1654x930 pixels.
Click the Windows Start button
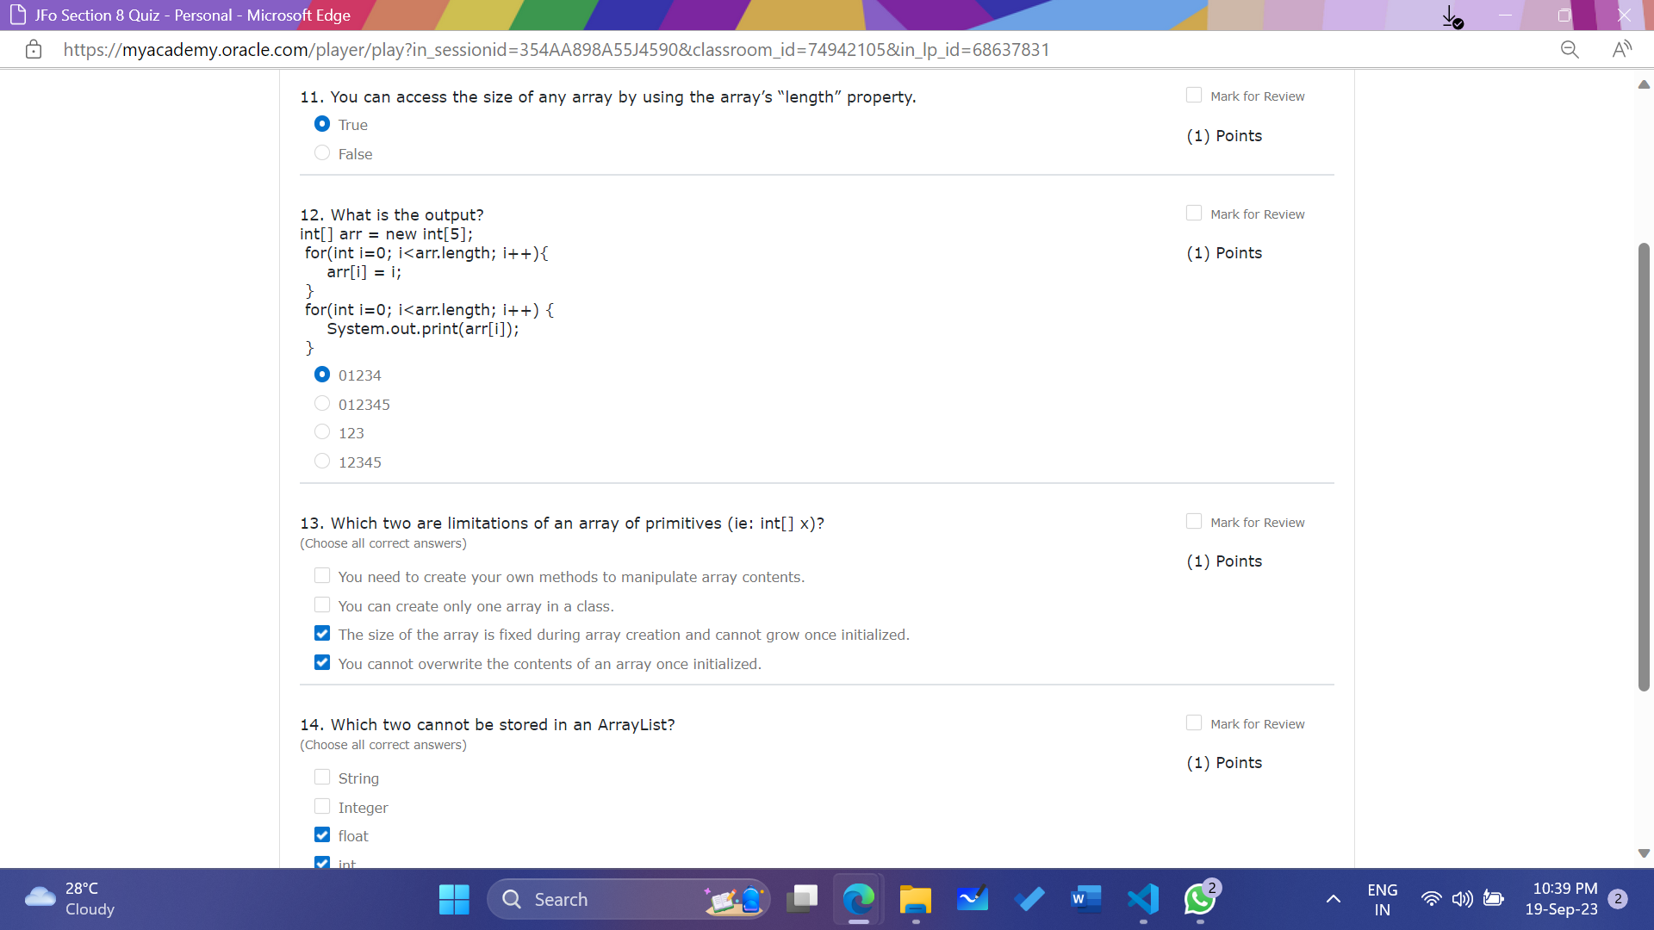pos(454,900)
